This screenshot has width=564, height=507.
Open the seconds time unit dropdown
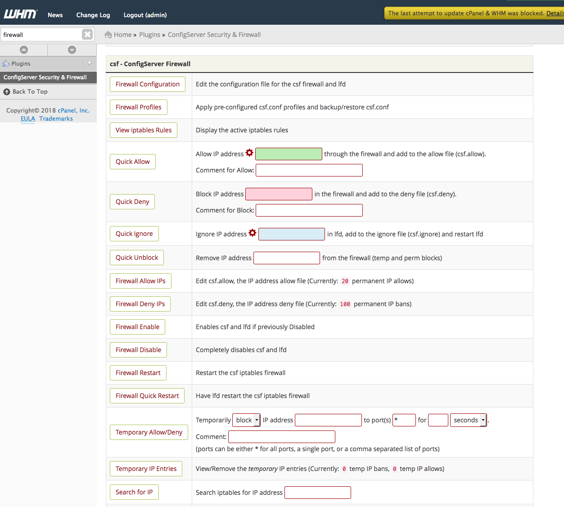click(469, 420)
